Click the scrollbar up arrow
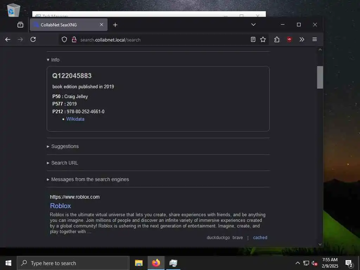The image size is (360, 270). 320,50
